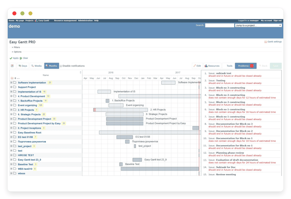Click the Gantt settings icon
The height and width of the screenshot is (199, 291).
point(266,42)
